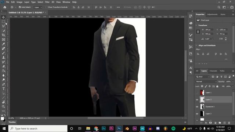
Task: Create new group folder icon
Action: coord(220,123)
